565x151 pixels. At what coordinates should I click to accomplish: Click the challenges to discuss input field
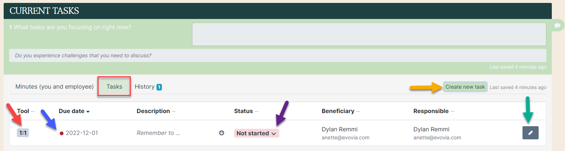[277, 55]
